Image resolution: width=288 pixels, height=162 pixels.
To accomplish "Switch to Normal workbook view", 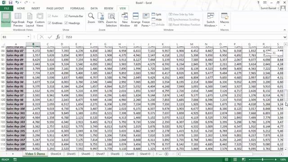I will 6,19.
